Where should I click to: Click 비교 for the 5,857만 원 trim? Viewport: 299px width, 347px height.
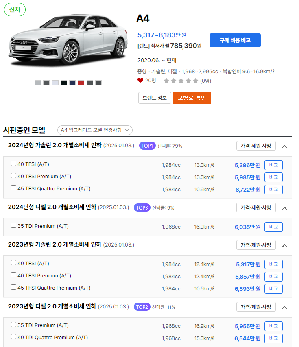tap(273, 276)
